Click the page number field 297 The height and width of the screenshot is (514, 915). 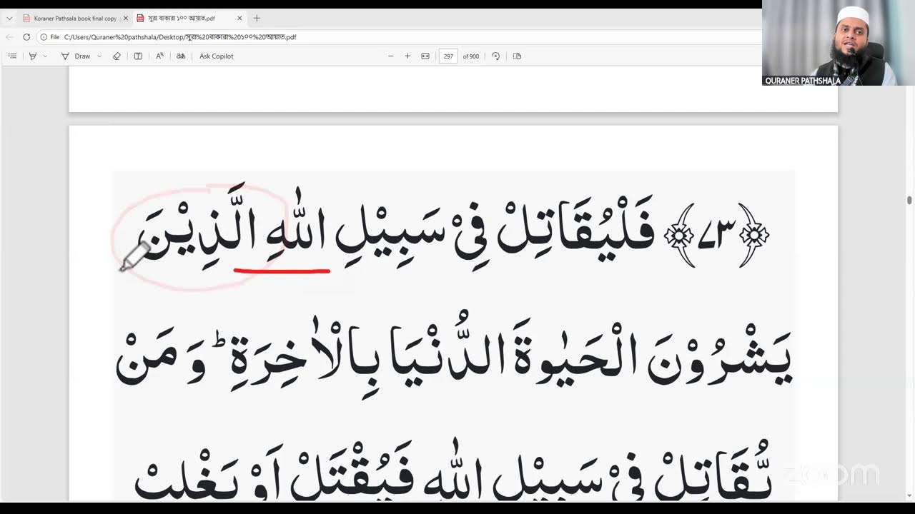[448, 56]
